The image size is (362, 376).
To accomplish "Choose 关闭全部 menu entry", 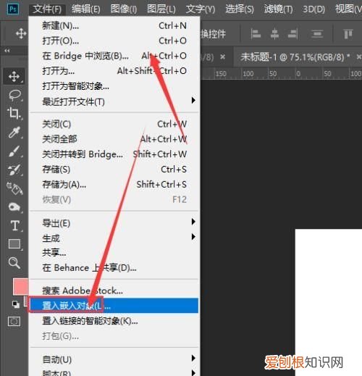I will click(114, 139).
